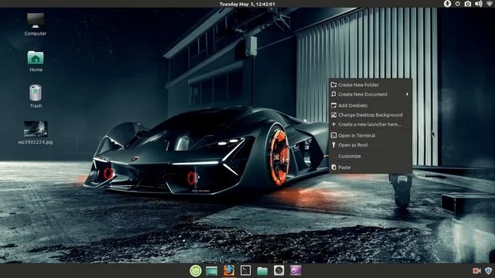Click the Show Desktop dock icon

[211, 270]
